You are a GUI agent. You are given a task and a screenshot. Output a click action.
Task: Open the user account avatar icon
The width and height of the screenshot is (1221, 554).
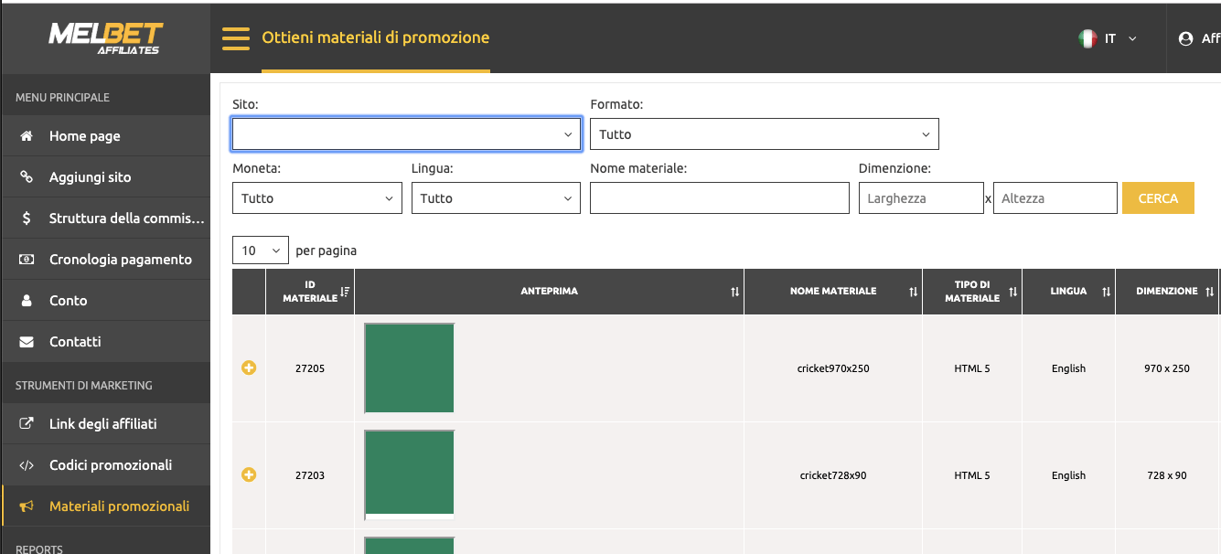(x=1186, y=38)
